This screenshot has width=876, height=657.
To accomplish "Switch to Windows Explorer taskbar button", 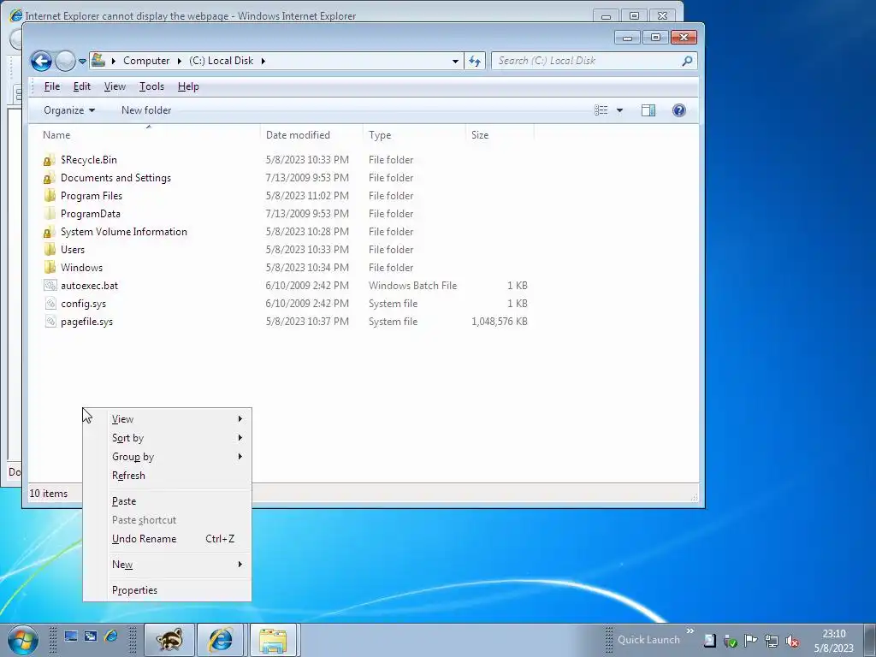I will 273,640.
